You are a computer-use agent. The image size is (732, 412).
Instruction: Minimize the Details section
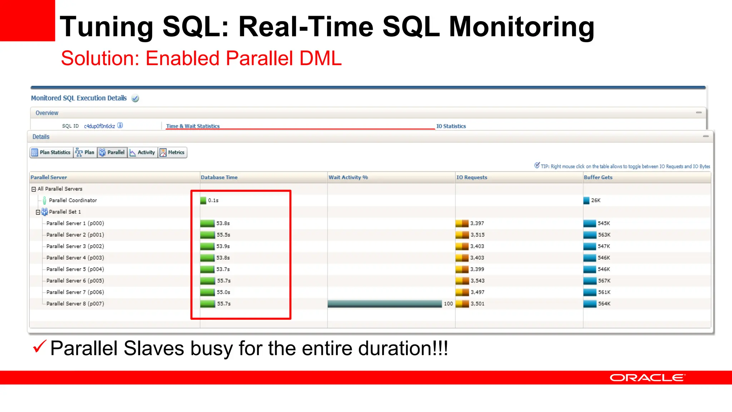[x=706, y=136]
